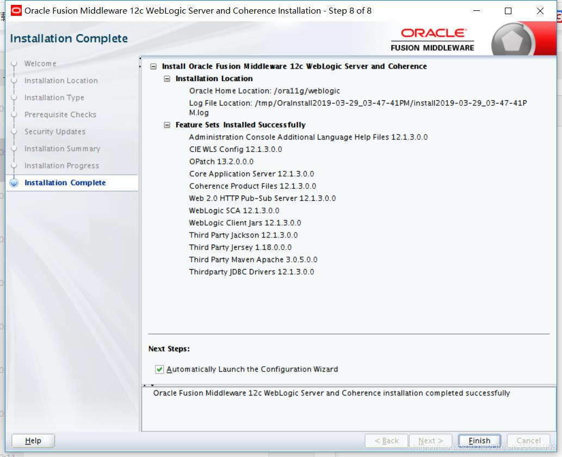Image resolution: width=562 pixels, height=457 pixels.
Task: Select Thirdparty JDBC Drivers 12.1.3.0.0 row
Action: pos(251,272)
